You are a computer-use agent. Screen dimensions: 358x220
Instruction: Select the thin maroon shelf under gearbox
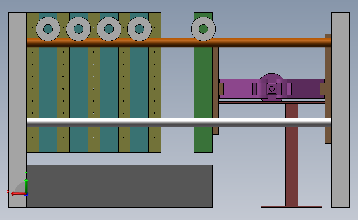click(272, 102)
